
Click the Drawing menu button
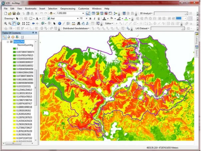[9, 18]
